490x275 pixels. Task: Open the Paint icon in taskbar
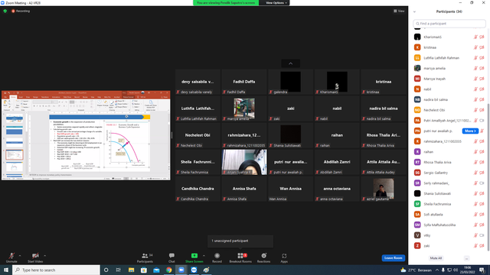tap(206, 270)
